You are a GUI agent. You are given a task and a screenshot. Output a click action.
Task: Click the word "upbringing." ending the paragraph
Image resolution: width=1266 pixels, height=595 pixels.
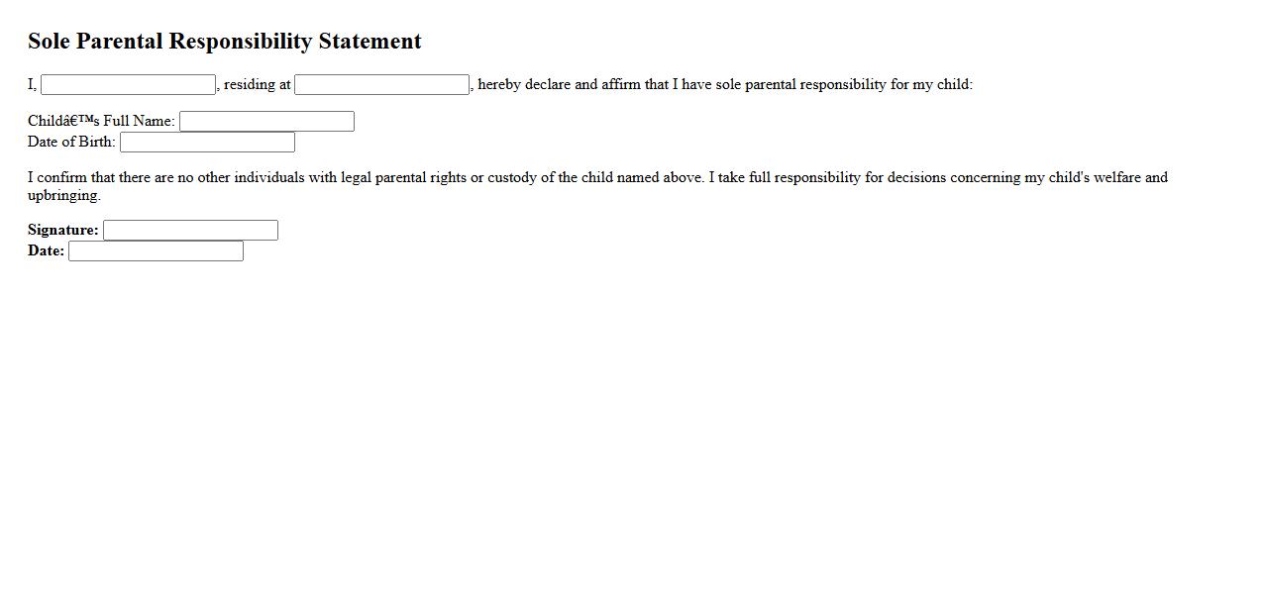pos(64,196)
